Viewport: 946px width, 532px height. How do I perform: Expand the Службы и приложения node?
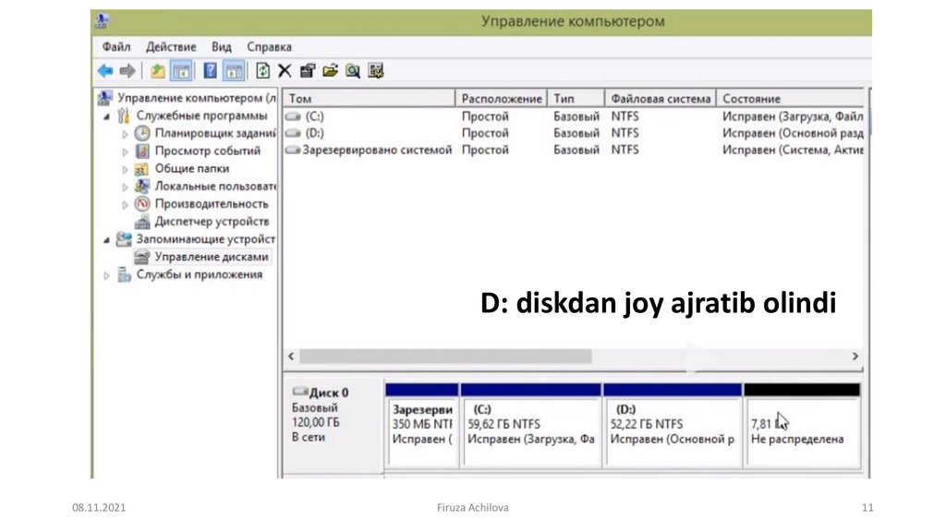point(107,275)
